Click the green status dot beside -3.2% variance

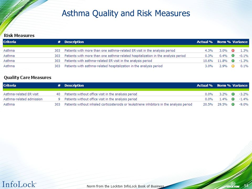(233, 94)
